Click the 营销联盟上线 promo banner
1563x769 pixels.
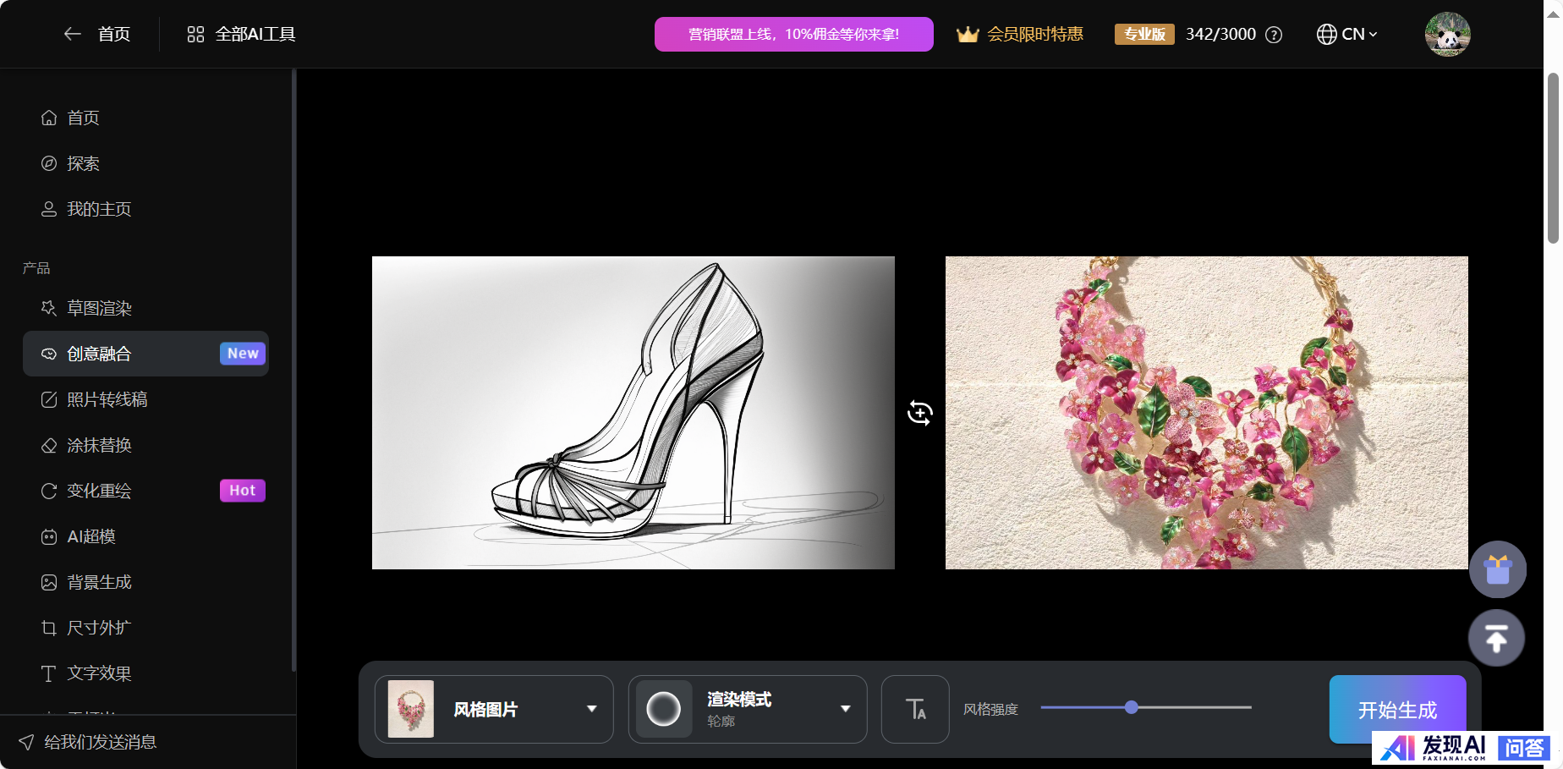pos(793,34)
